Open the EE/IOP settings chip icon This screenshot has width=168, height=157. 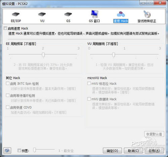[16, 14]
